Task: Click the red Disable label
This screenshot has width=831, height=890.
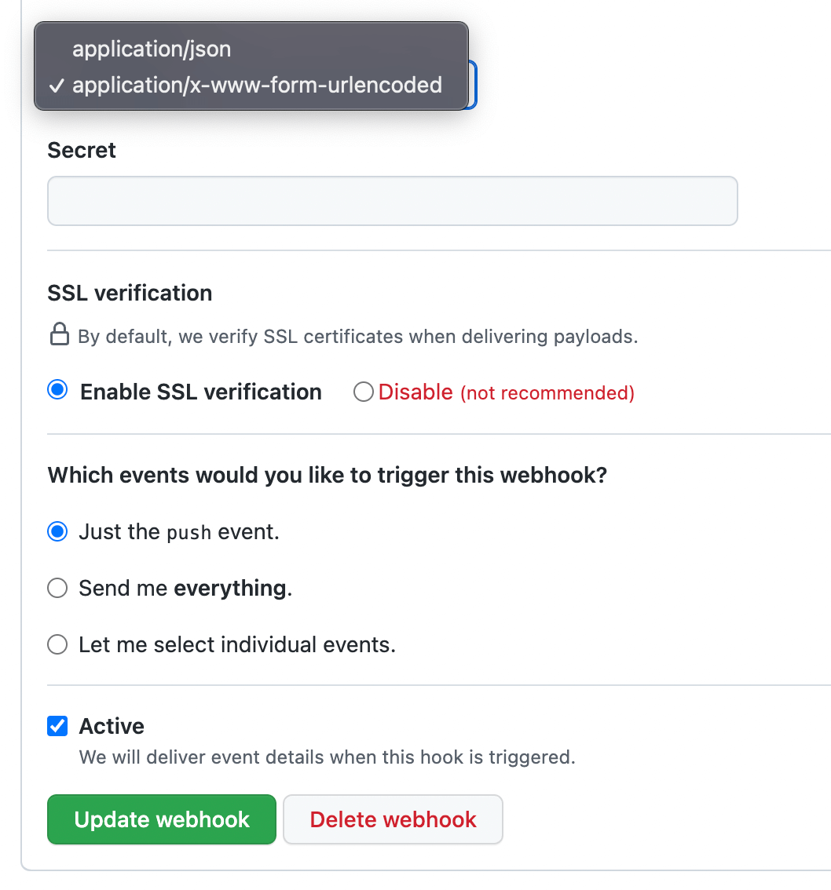Action: click(415, 392)
